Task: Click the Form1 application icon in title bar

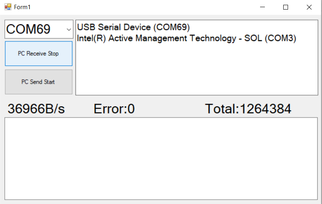Action: tap(8, 7)
